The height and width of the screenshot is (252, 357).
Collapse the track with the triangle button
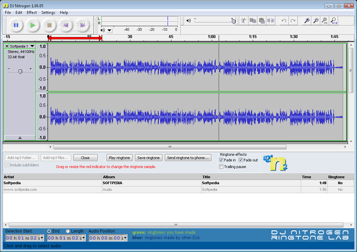[20, 138]
